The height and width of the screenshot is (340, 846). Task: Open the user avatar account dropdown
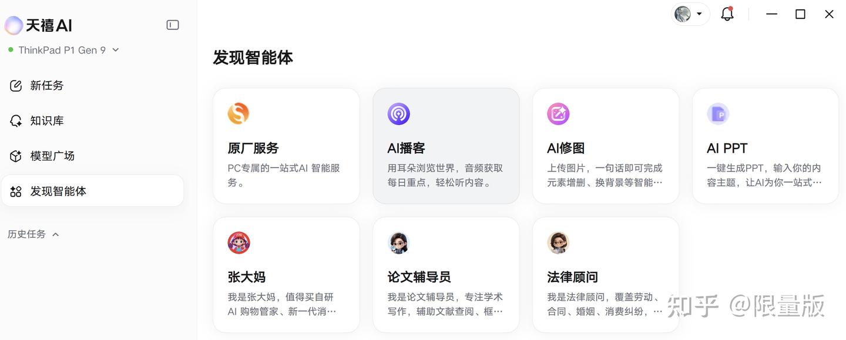(690, 14)
